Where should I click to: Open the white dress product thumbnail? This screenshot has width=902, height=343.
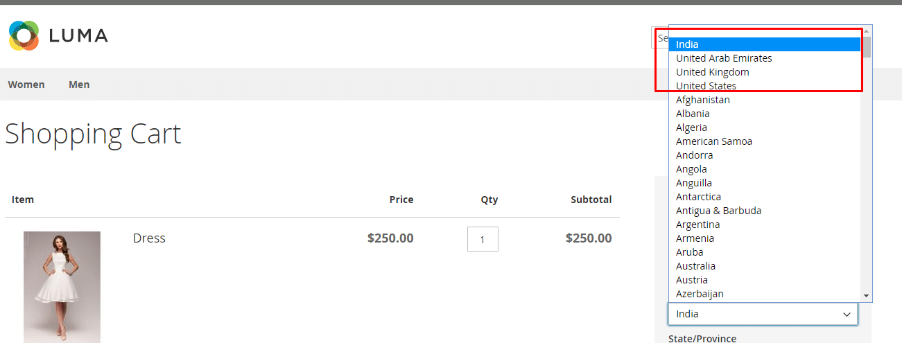click(x=62, y=286)
